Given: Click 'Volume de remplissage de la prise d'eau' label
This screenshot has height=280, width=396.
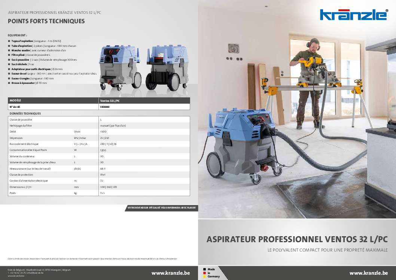Looking at the screenshot, I should (x=33, y=162).
